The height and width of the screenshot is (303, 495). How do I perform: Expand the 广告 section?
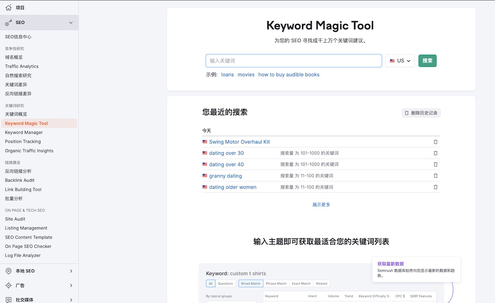click(71, 285)
